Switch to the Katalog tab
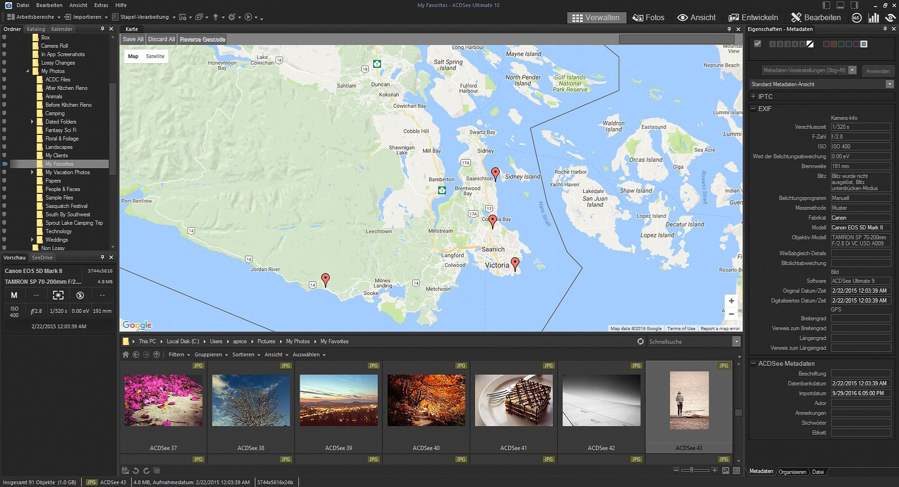The width and height of the screenshot is (899, 487). 36,29
